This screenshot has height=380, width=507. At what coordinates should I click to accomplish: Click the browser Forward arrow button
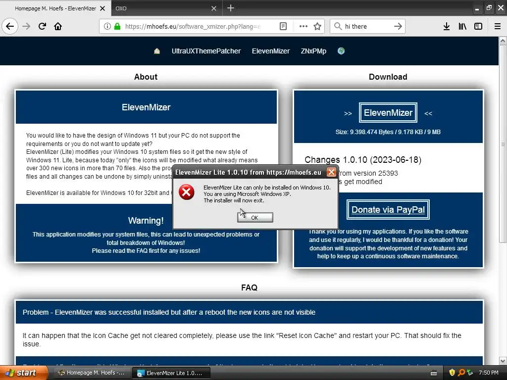point(26,26)
